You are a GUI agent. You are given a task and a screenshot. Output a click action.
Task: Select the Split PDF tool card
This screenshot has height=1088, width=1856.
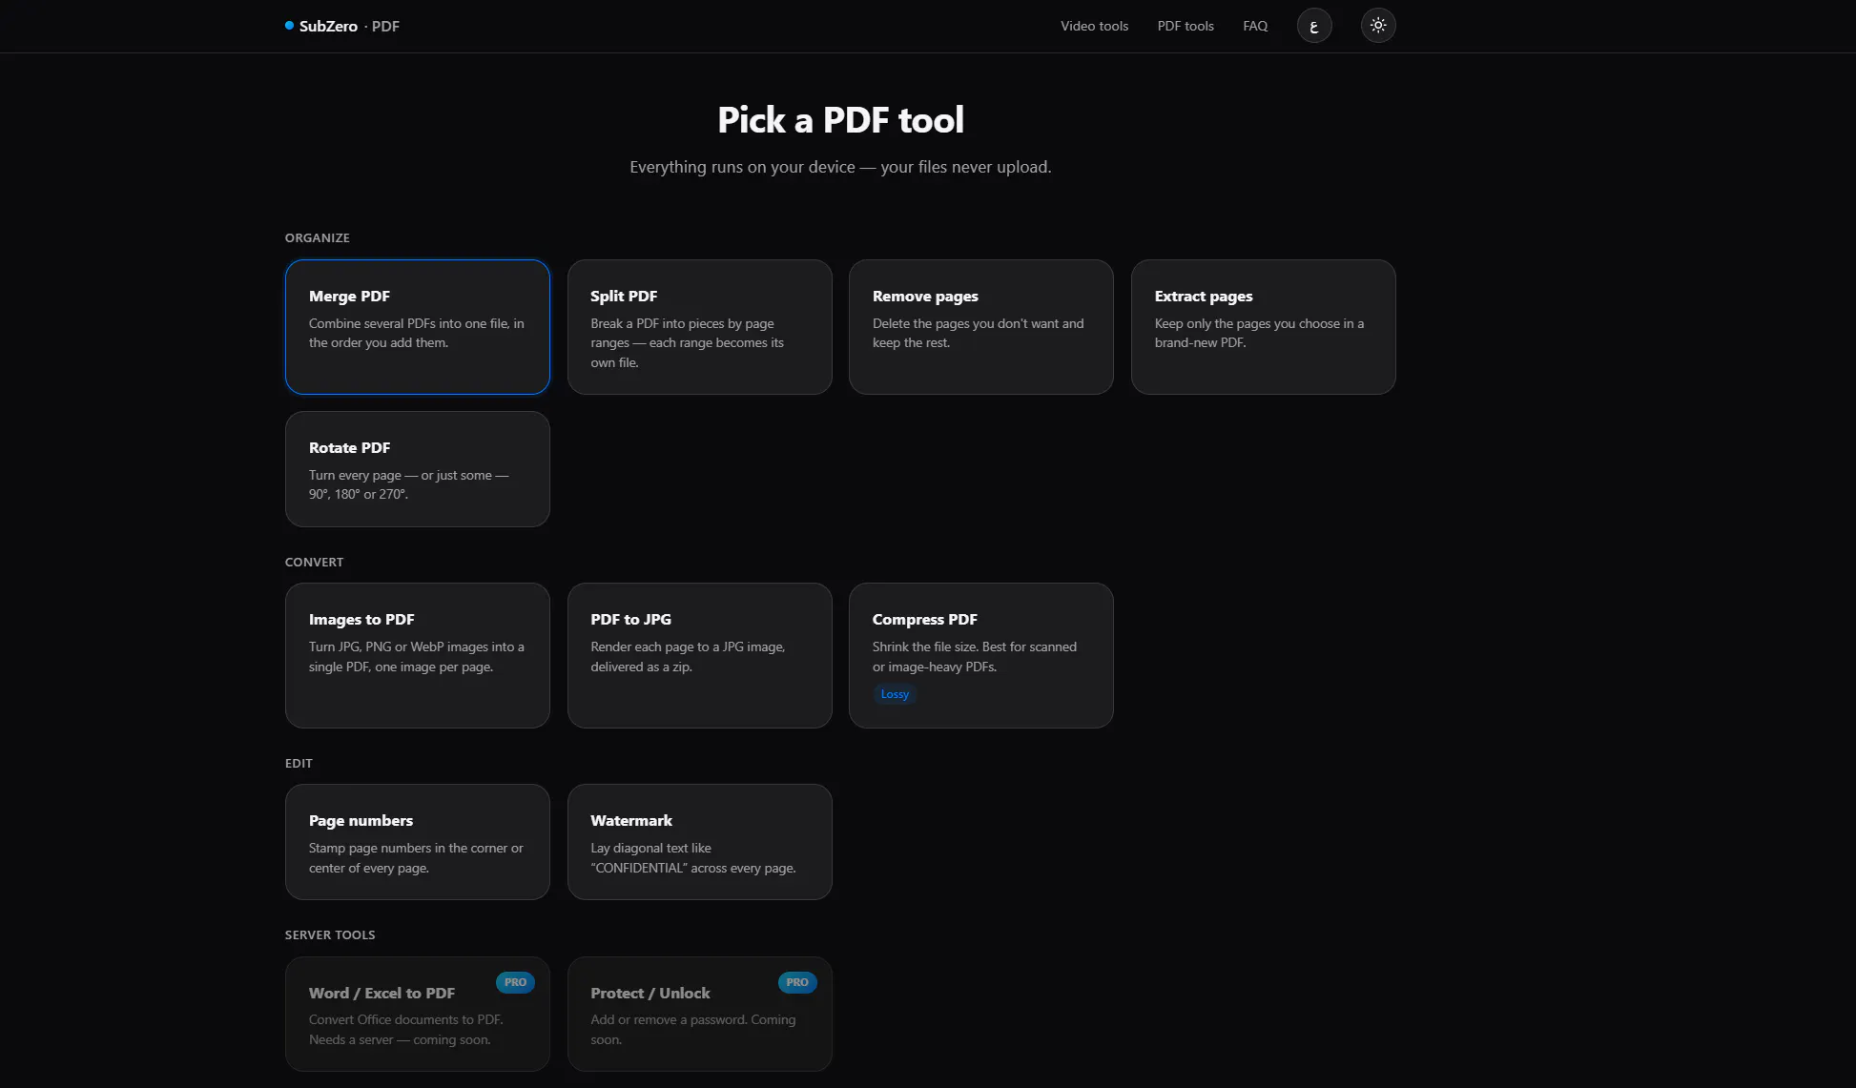699,327
